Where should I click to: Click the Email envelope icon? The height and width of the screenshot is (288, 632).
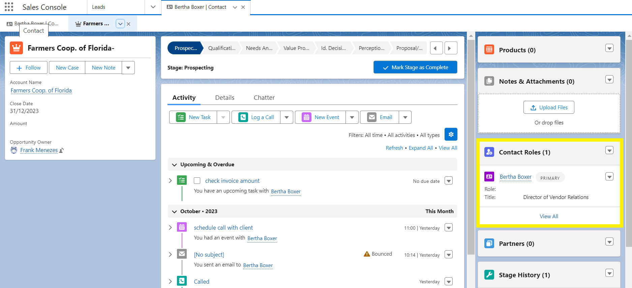(x=372, y=117)
